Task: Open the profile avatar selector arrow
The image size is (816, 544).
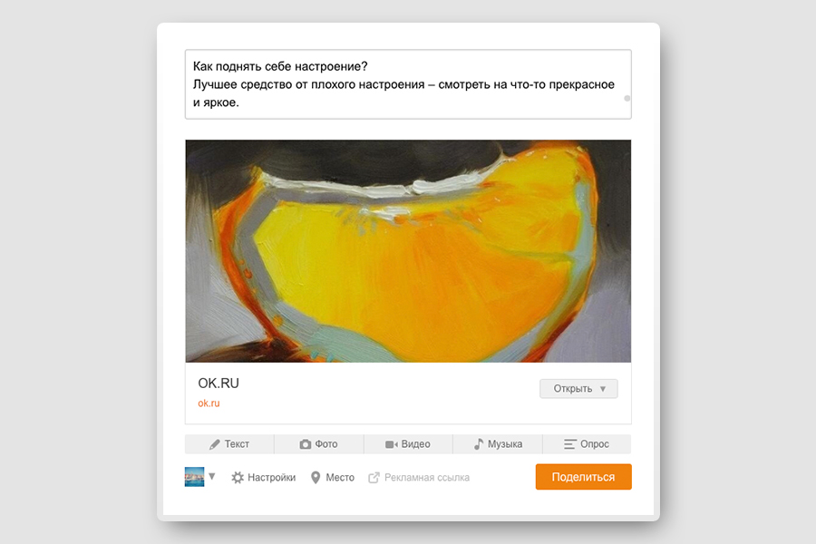Action: coord(212,476)
